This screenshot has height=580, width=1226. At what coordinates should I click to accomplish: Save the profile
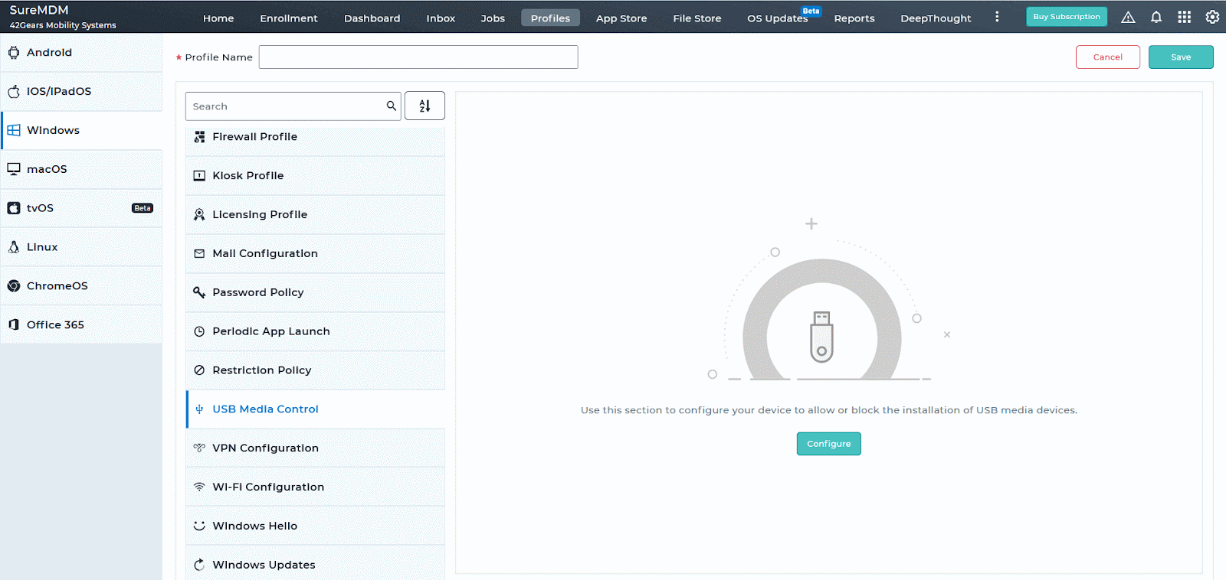coord(1181,57)
